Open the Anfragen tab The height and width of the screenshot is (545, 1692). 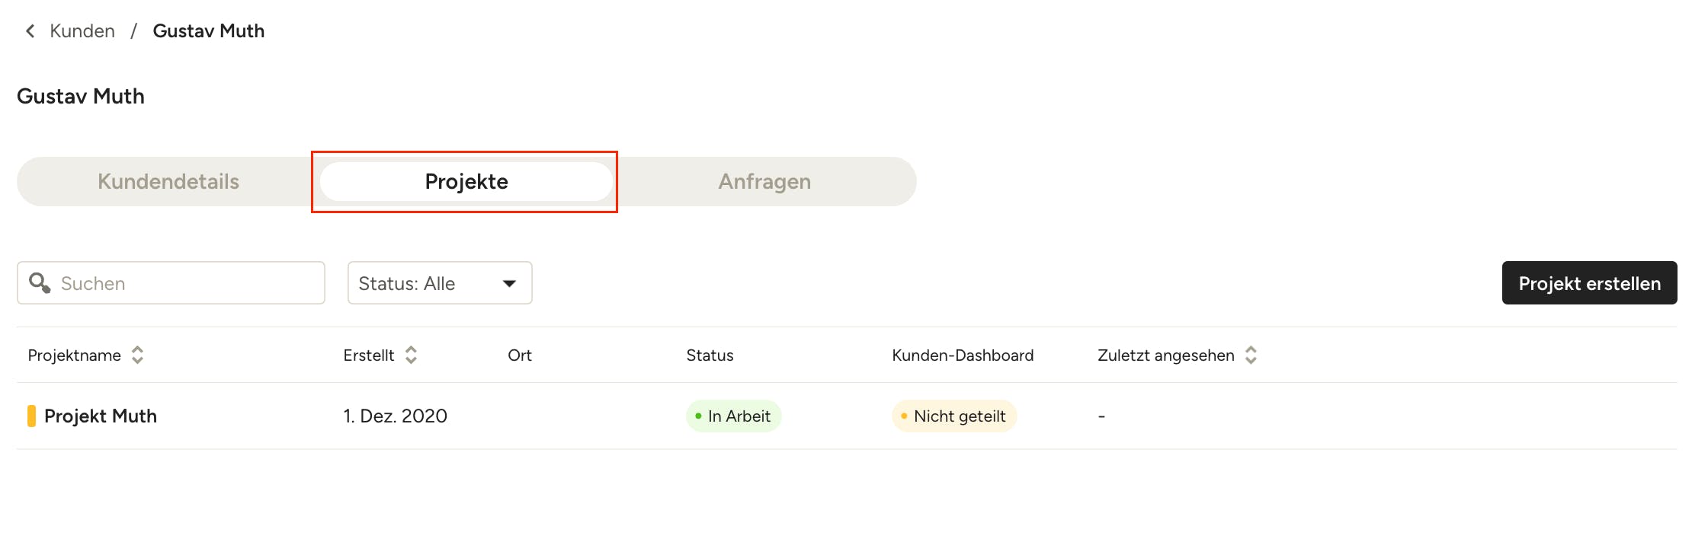(764, 181)
